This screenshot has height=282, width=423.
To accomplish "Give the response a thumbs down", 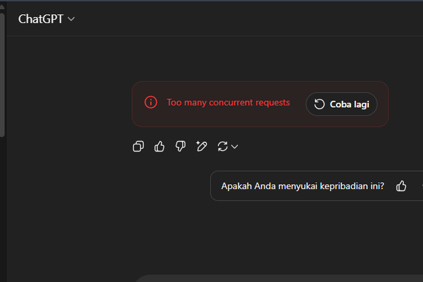I will click(x=180, y=147).
